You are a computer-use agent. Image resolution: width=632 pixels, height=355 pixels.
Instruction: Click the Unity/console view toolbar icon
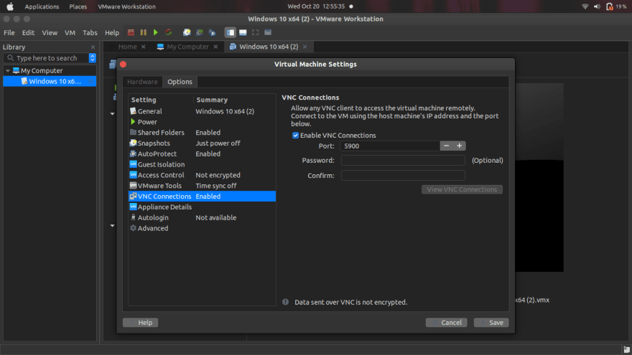pyautogui.click(x=268, y=32)
